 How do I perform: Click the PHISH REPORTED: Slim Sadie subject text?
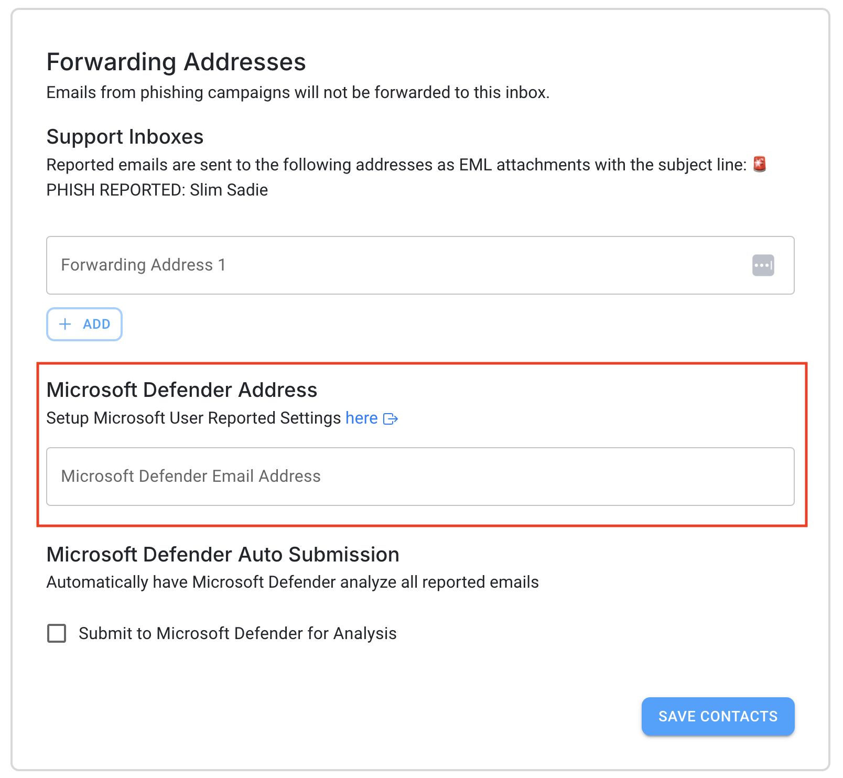pos(156,190)
